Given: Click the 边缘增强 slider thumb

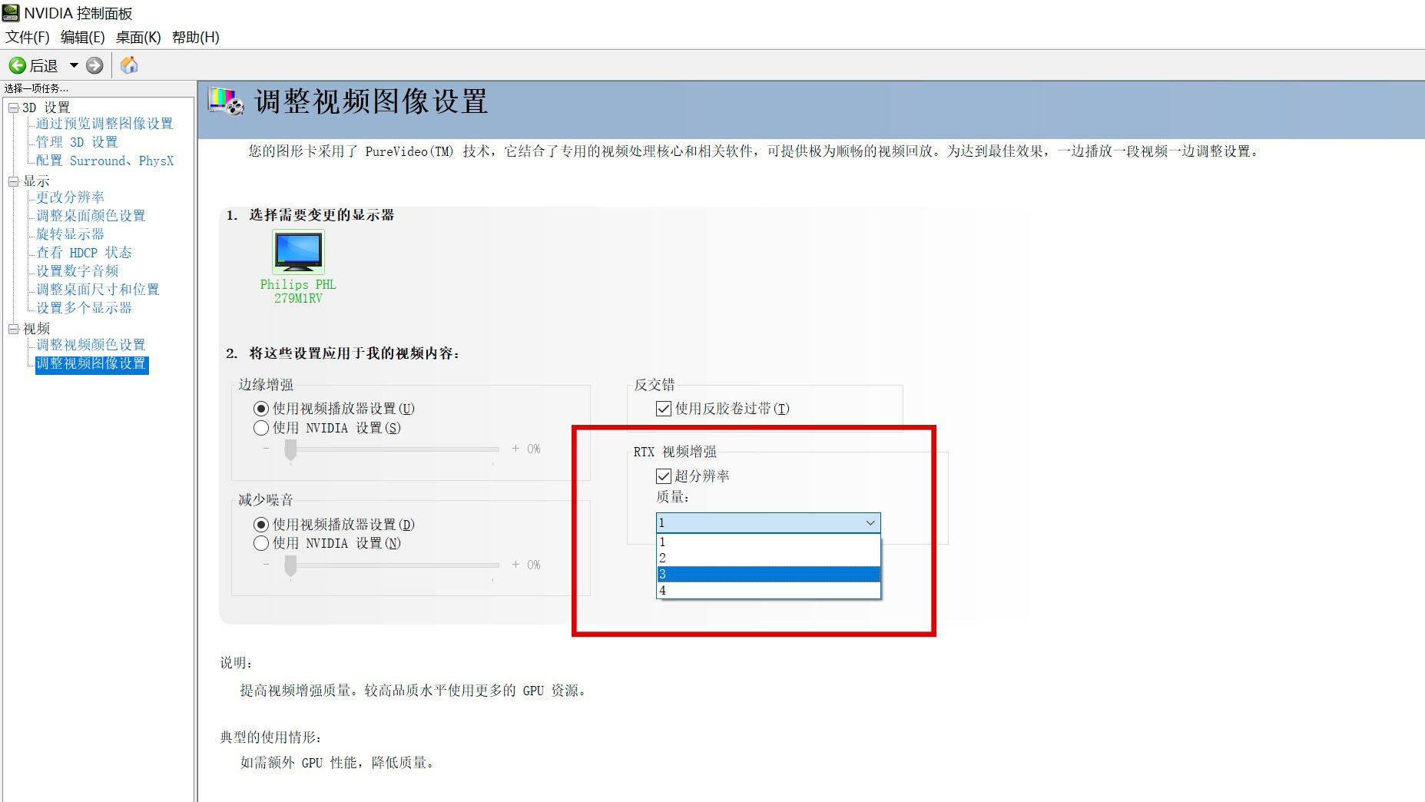Looking at the screenshot, I should point(290,450).
